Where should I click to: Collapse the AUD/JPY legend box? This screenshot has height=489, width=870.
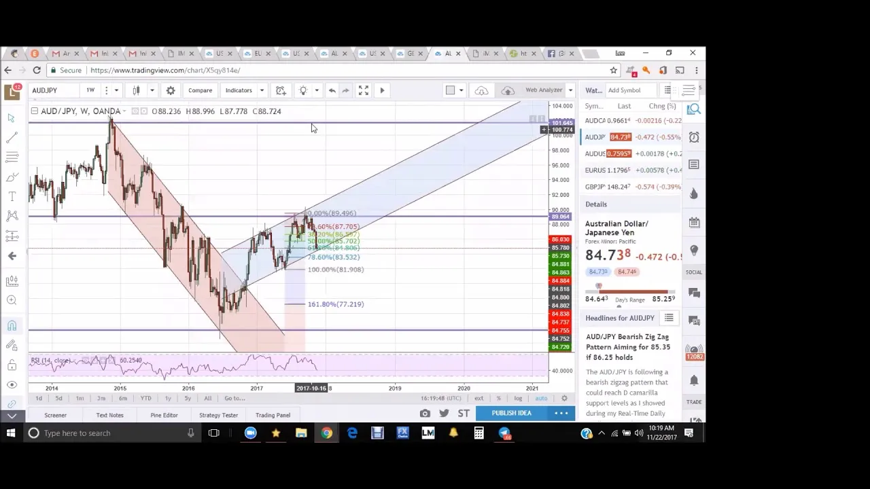tap(34, 111)
